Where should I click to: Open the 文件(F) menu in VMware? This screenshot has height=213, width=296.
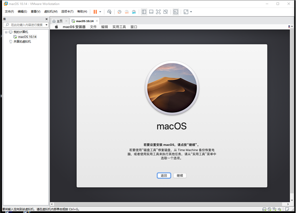click(9, 11)
